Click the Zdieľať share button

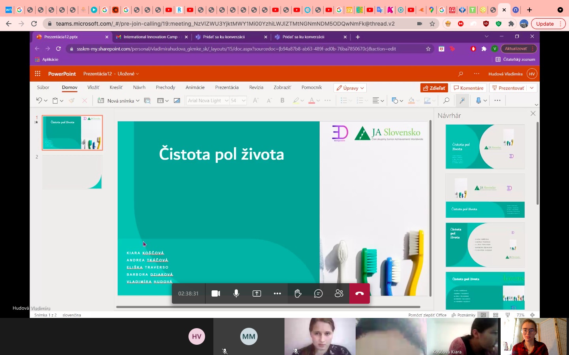pyautogui.click(x=434, y=88)
